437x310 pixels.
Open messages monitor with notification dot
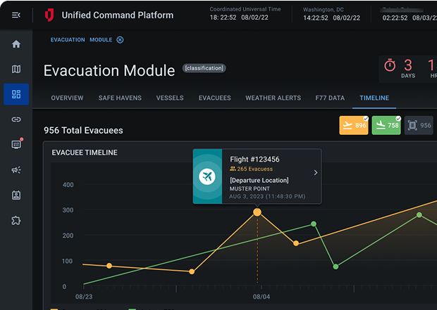(x=16, y=145)
